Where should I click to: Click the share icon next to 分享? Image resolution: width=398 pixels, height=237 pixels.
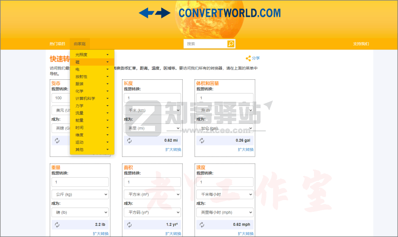tap(248, 58)
